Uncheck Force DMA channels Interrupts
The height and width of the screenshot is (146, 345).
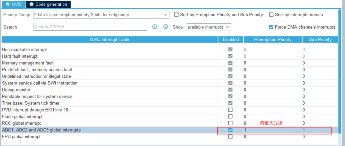click(x=271, y=27)
